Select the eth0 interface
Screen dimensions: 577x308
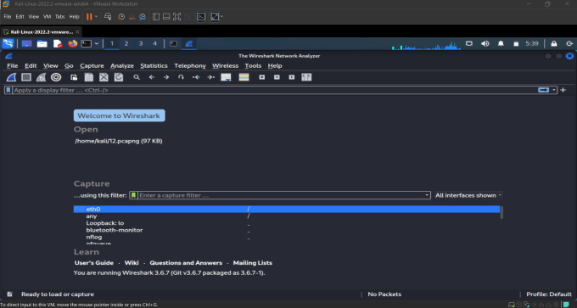coord(287,209)
